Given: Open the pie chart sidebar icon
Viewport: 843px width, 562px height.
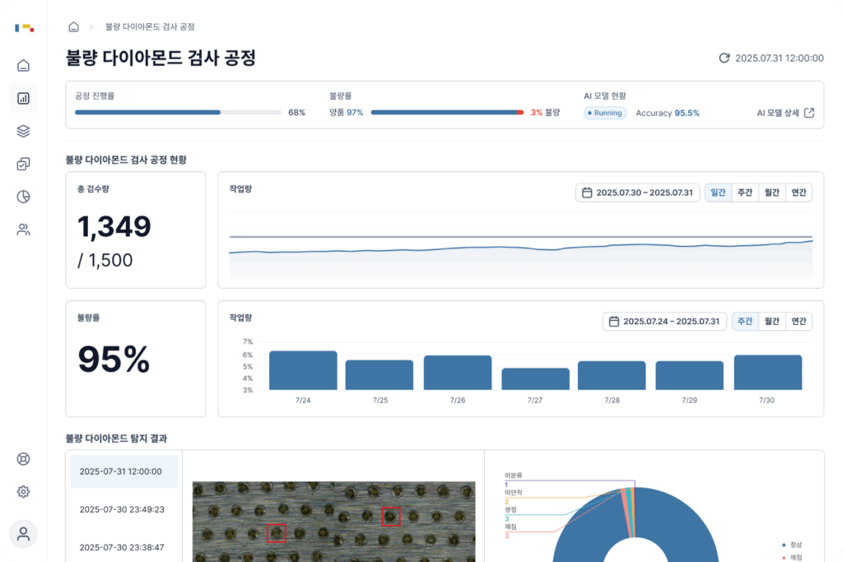Looking at the screenshot, I should 23,197.
